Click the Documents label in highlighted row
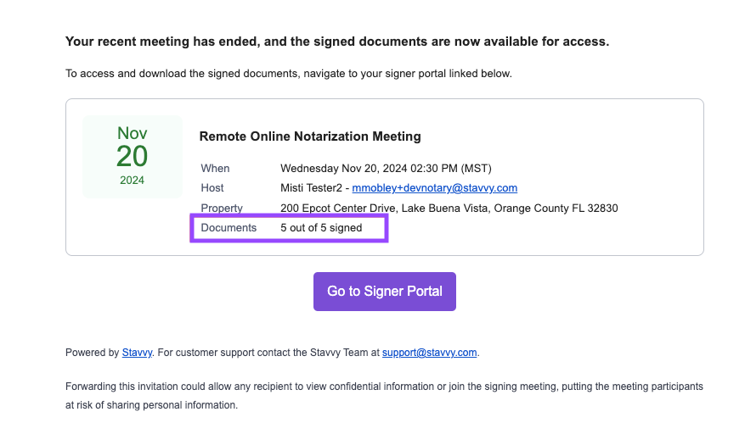This screenshot has width=745, height=434. pos(229,228)
